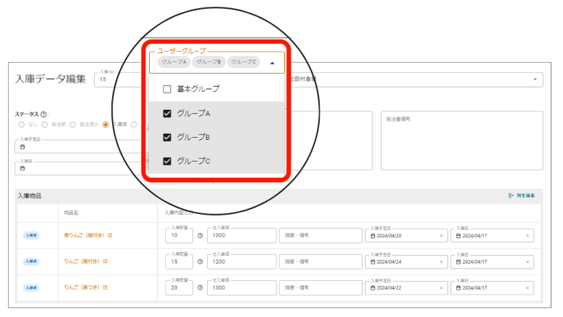Check the 基本グループ checkbox
The width and height of the screenshot is (563, 317).
167,89
